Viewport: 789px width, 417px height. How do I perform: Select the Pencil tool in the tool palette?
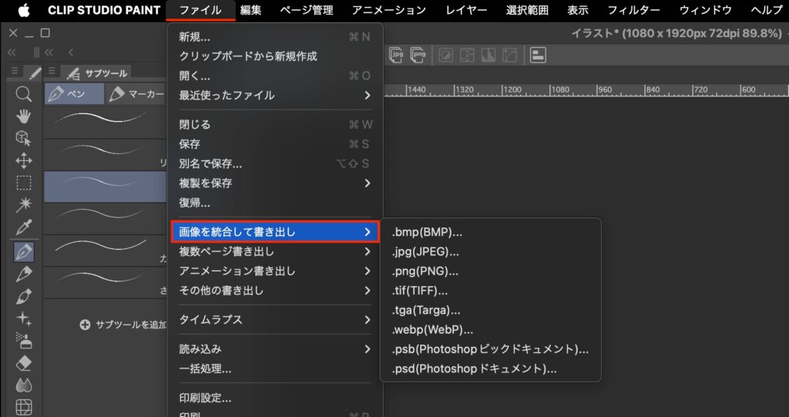pyautogui.click(x=24, y=274)
